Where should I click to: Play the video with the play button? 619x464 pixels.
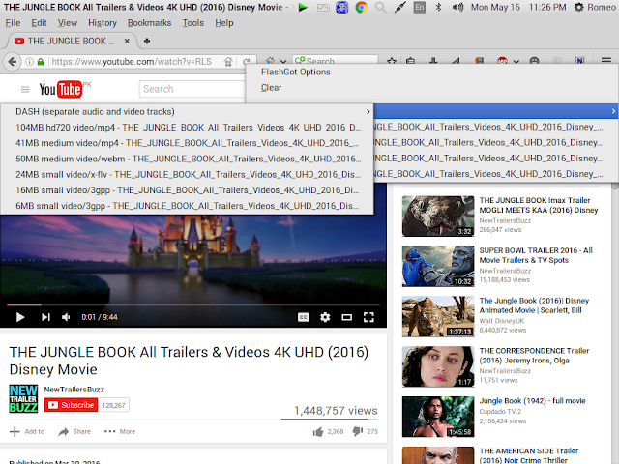(20, 317)
